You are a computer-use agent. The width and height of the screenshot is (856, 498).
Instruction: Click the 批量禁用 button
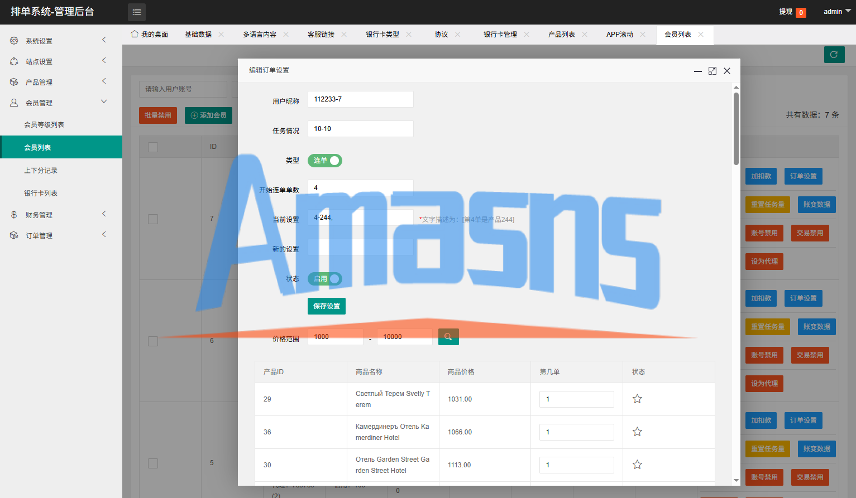click(x=158, y=115)
